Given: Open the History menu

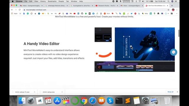Looking at the screenshot, I should pyautogui.click(x=43, y=1).
